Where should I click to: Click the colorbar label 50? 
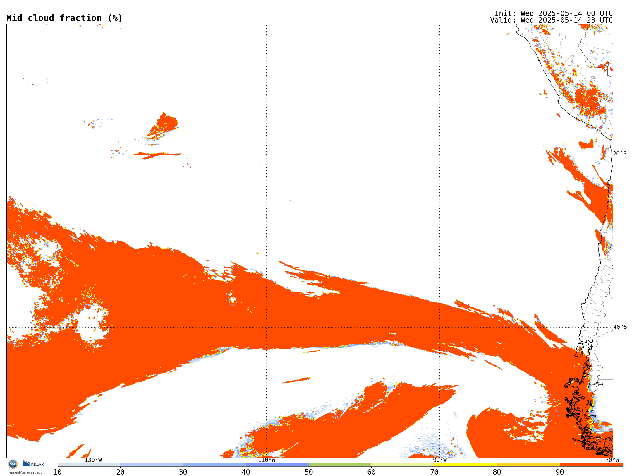coord(309,472)
